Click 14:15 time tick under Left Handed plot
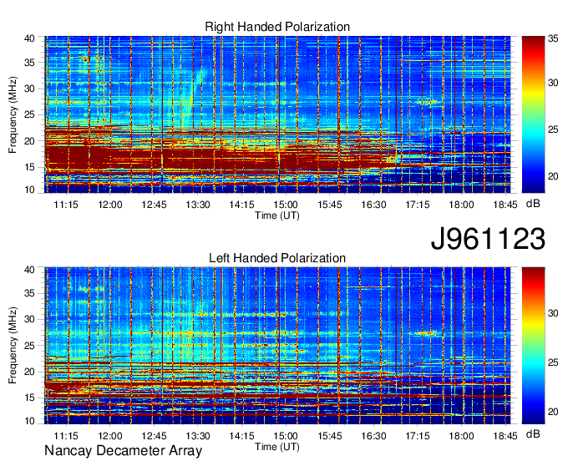This screenshot has height=461, width=568. pos(241,436)
